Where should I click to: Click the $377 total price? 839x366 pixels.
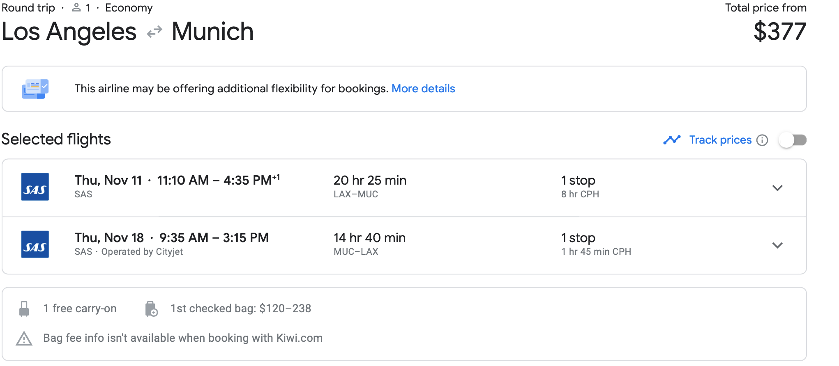[x=779, y=32]
